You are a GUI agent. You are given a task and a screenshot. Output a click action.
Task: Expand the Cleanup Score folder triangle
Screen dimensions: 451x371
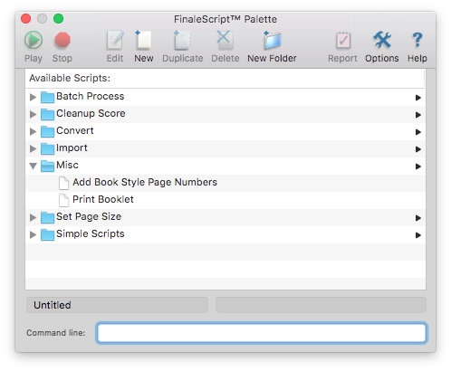click(x=33, y=114)
